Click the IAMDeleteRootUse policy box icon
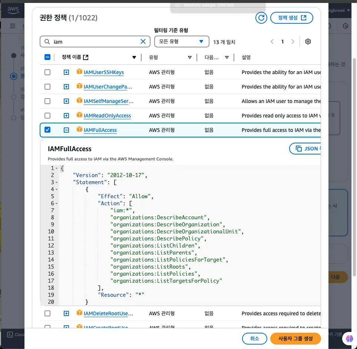Viewport: 357px width, 349px height. click(x=79, y=313)
